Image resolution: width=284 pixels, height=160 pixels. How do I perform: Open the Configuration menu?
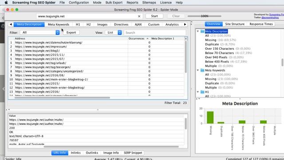coord(79,3)
